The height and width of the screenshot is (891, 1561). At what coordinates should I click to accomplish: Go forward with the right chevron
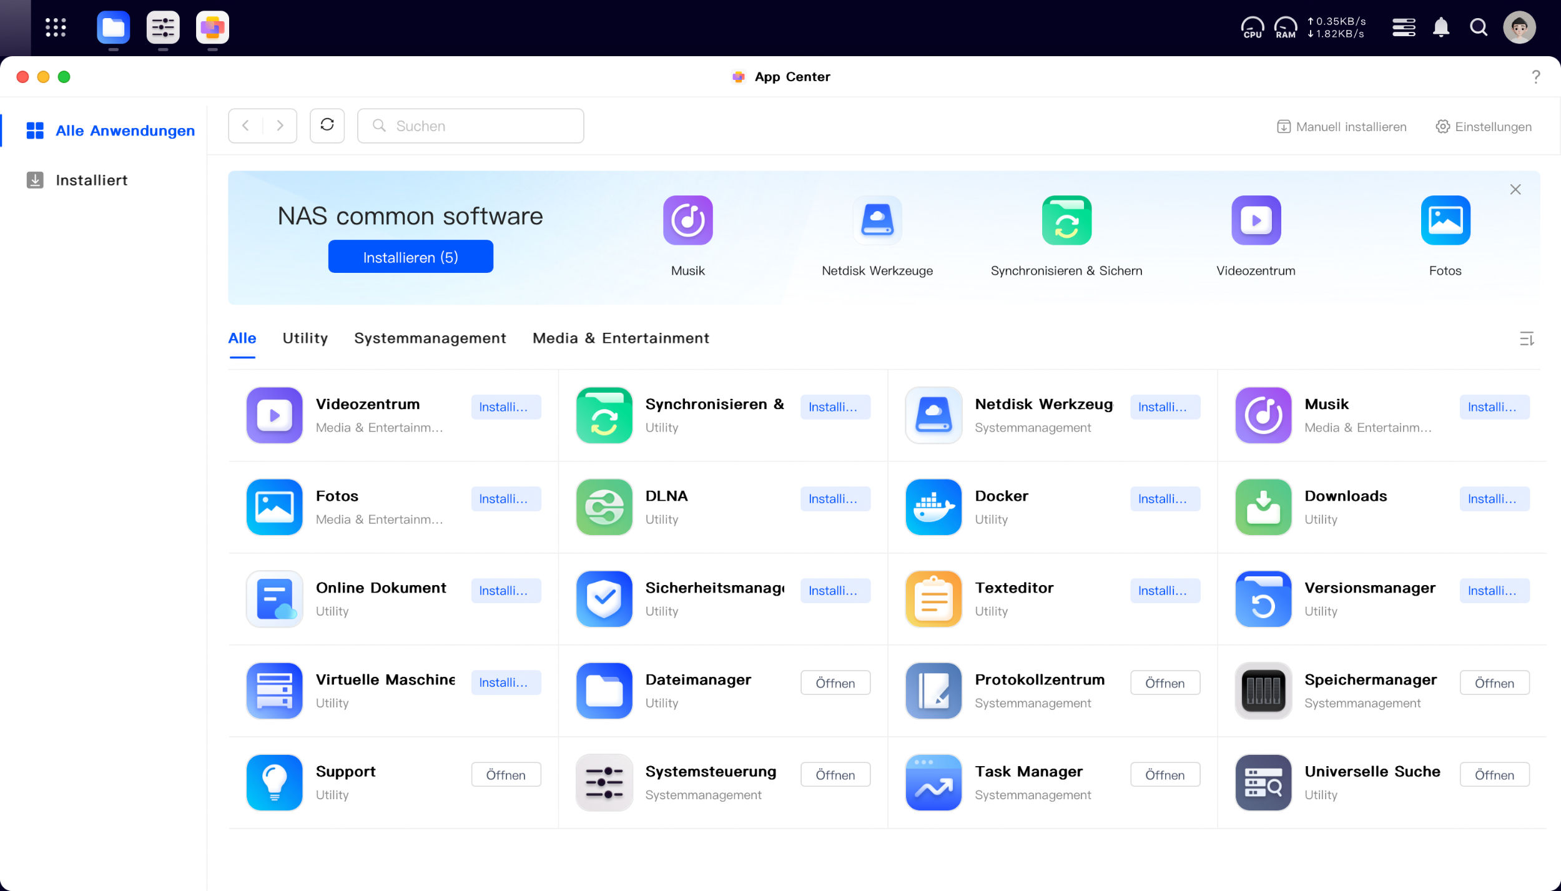280,126
